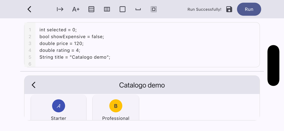The height and width of the screenshot is (131, 284).
Task: Save the code with floppy disk icon
Action: coord(229,9)
